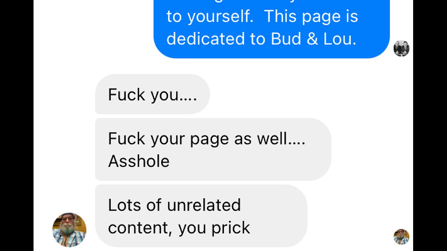Viewport: 447px width, 251px height.
Task: Click the "to yourself." text in the blue bubble
Action: [210, 17]
